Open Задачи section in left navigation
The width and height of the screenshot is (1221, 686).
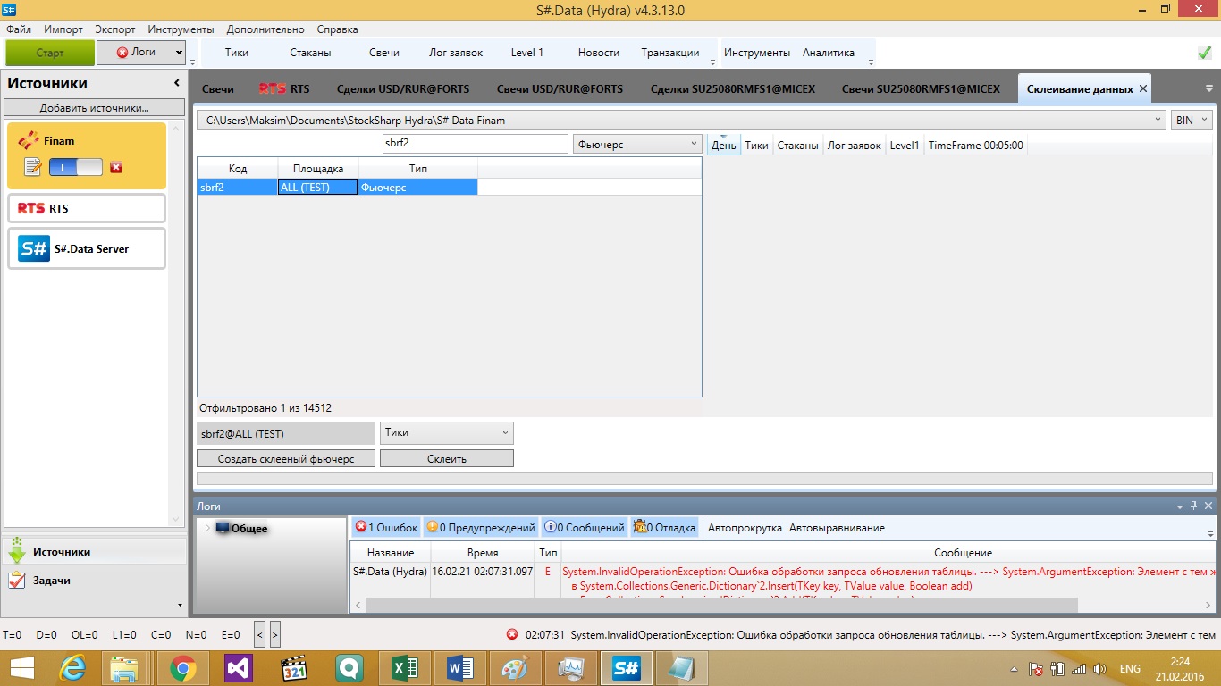51,581
